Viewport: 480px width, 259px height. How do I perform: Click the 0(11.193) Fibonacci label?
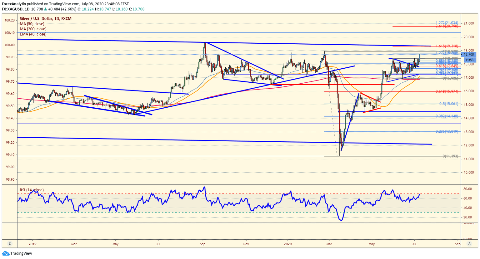tap(451, 156)
